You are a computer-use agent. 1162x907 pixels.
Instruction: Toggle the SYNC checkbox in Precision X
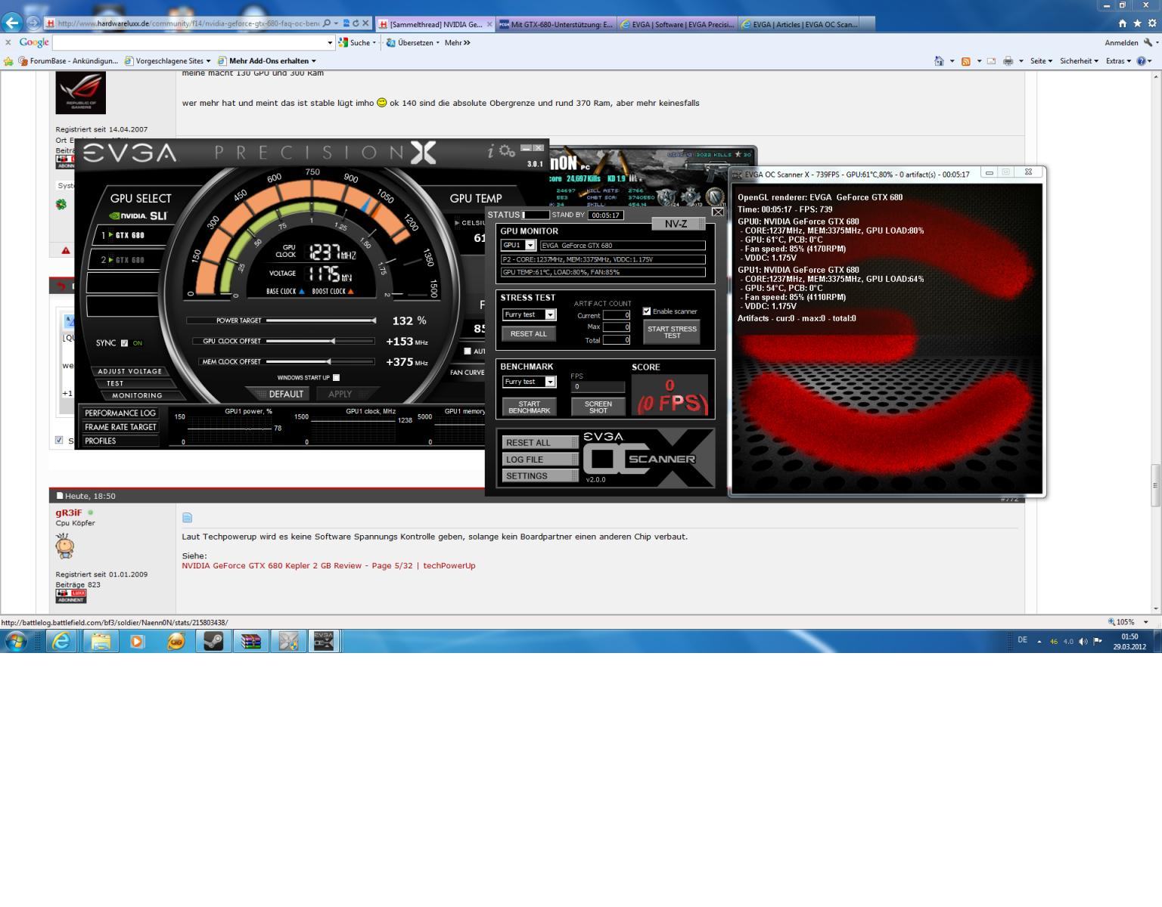click(x=125, y=343)
